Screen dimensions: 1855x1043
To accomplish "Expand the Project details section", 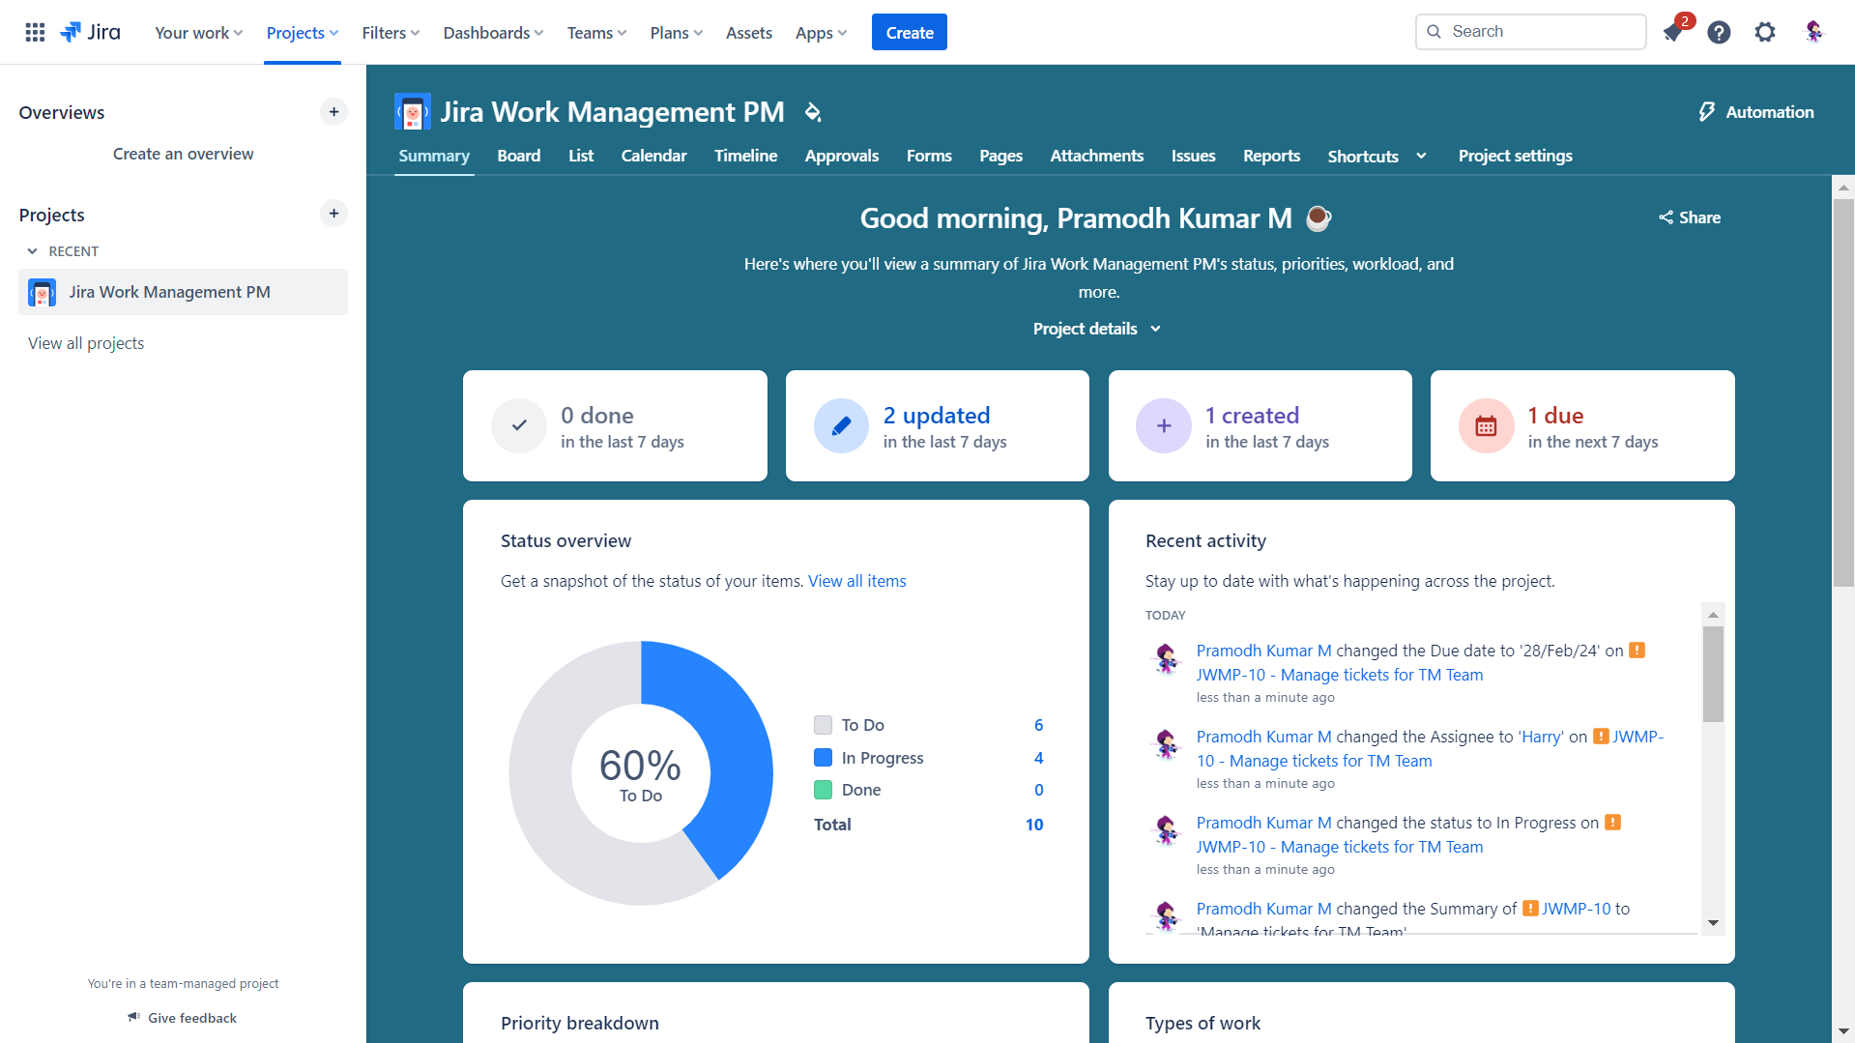I will click(1097, 329).
